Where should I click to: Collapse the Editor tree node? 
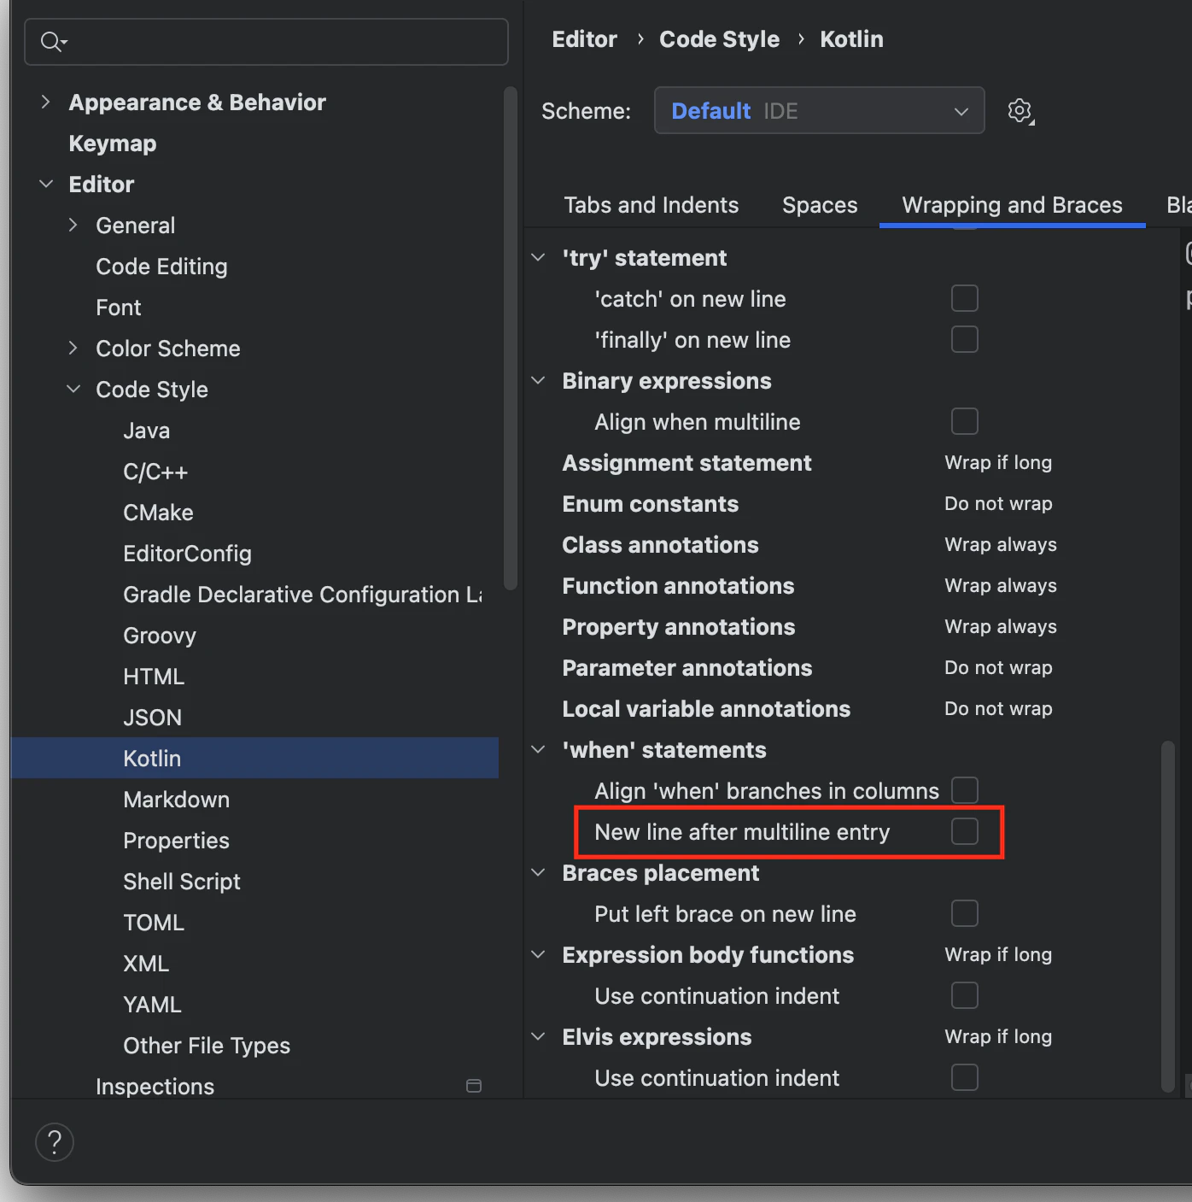coord(46,185)
